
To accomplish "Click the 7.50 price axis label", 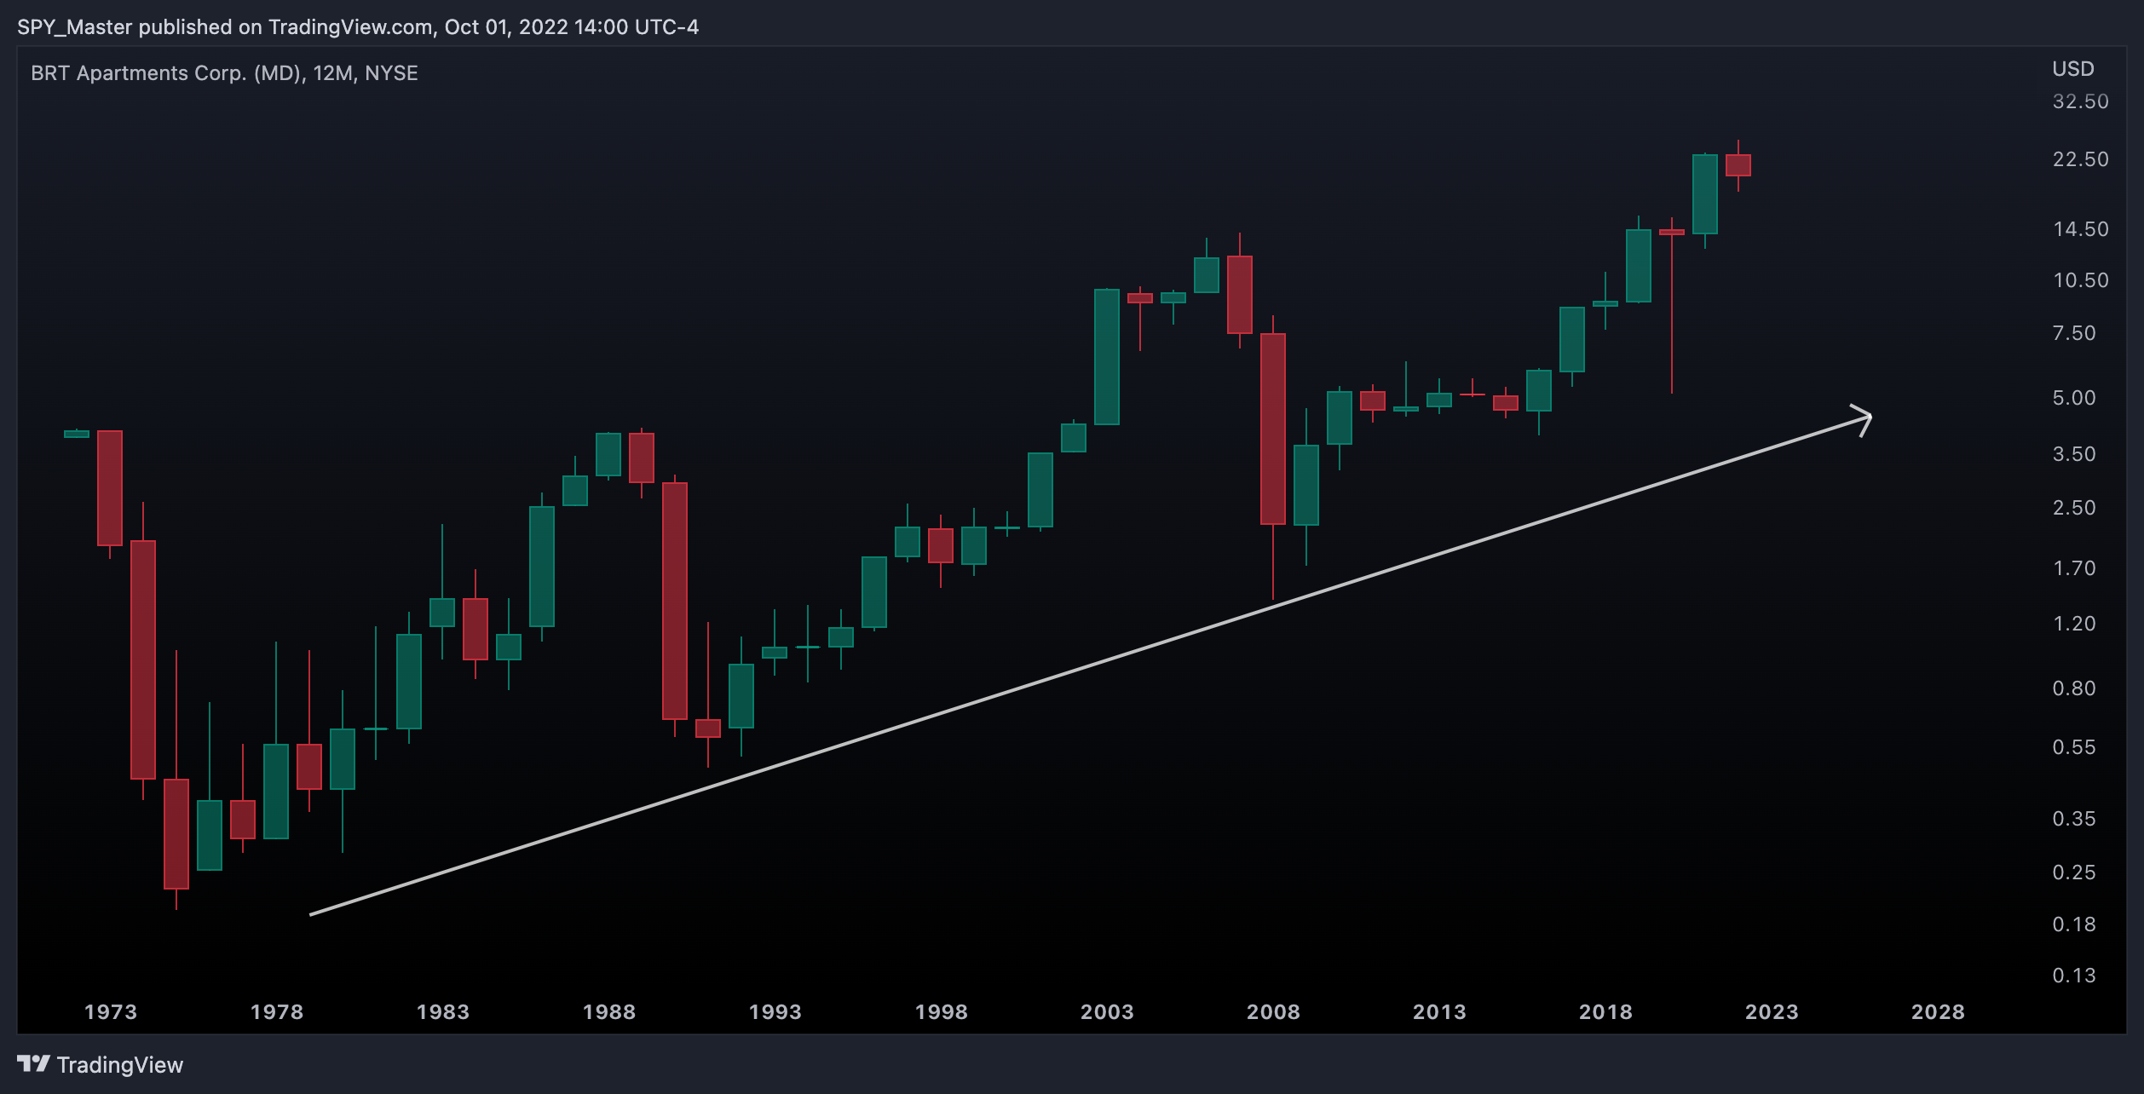I will point(2074,333).
